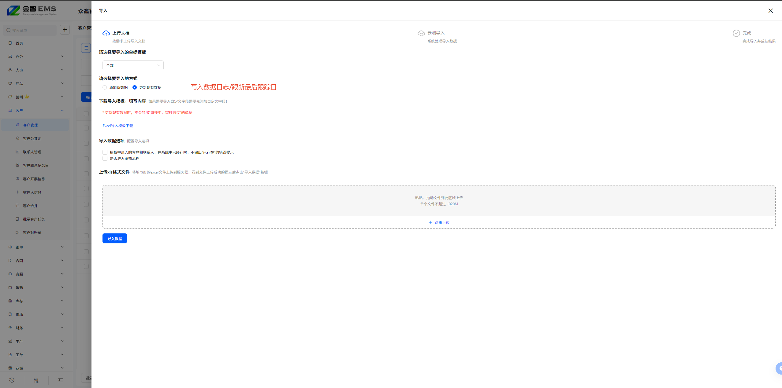The height and width of the screenshot is (388, 782).
Task: Open 客户公共池 in the sidebar
Action: pyautogui.click(x=32, y=138)
